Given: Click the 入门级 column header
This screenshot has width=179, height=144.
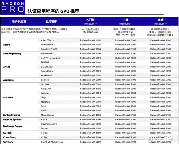Looking at the screenshot, I should pos(90,20).
